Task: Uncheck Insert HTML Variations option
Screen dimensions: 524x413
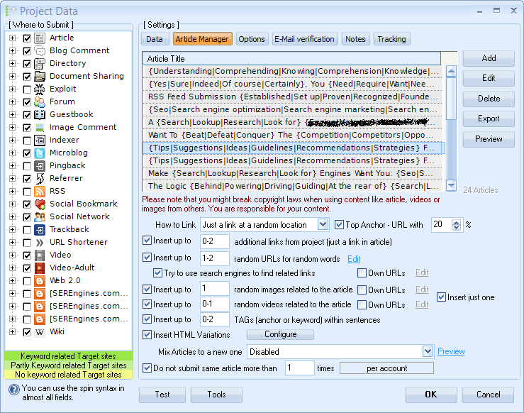Action: (147, 334)
